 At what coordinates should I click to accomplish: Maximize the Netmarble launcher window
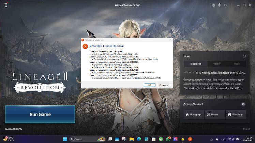pos(244,5)
